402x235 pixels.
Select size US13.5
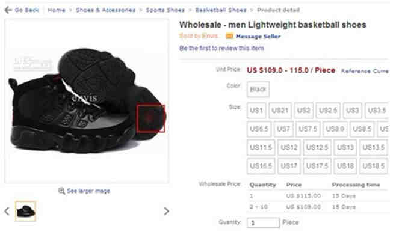pyautogui.click(x=374, y=148)
